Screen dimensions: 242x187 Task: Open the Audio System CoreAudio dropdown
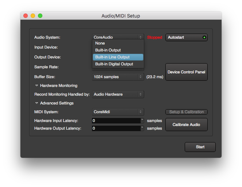click(x=118, y=37)
